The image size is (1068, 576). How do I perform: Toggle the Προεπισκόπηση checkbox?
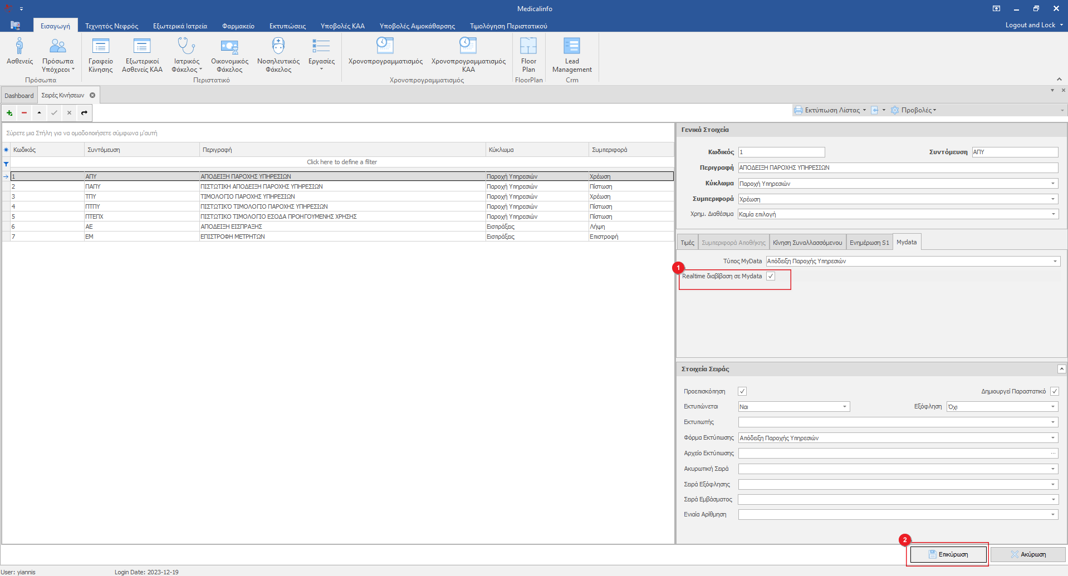tap(742, 392)
